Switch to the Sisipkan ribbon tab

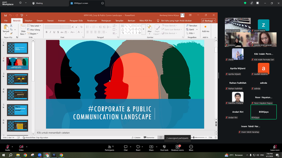click(x=28, y=21)
